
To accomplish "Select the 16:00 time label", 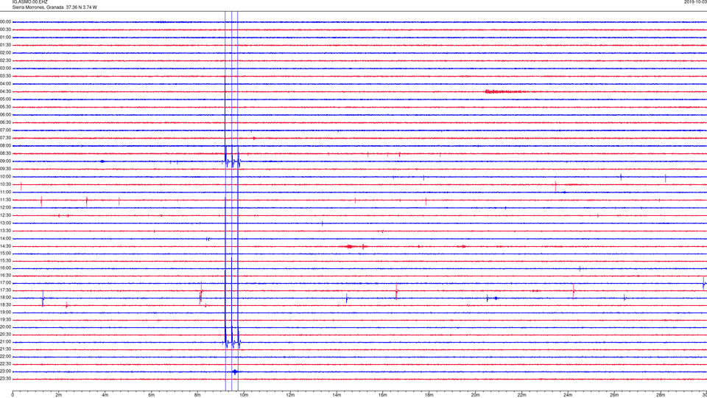I will [x=6, y=268].
